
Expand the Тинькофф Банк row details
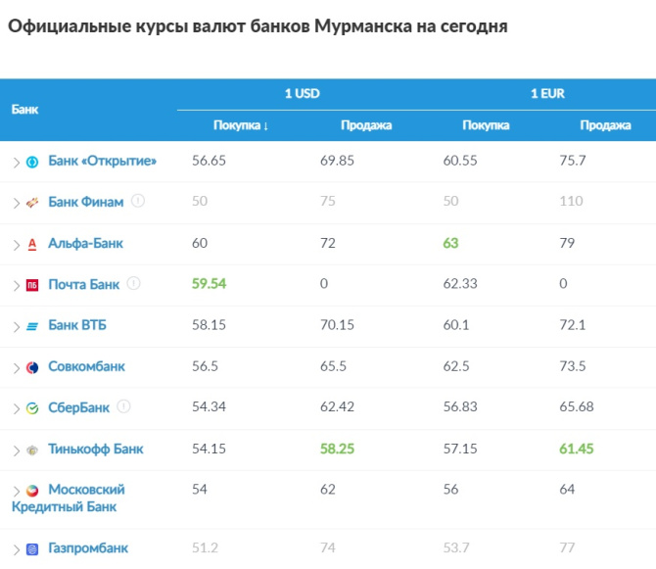point(16,450)
